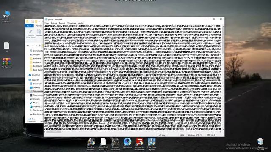The width and height of the screenshot is (271, 152).
Task: Click 'UTF-16 LE' encoding in status bar
Action: click(x=210, y=135)
